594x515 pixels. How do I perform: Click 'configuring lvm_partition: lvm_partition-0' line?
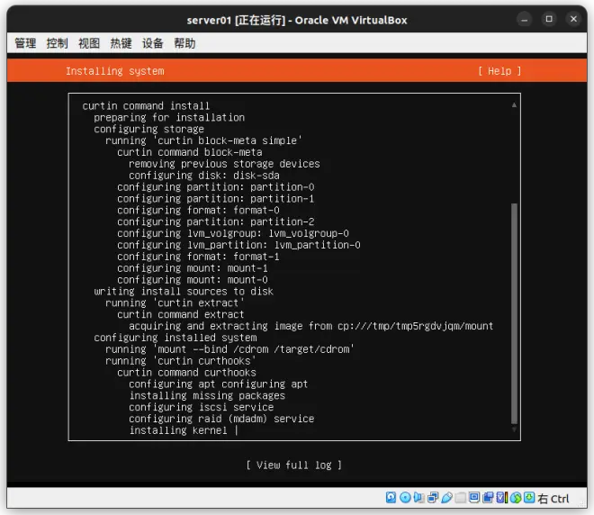238,245
